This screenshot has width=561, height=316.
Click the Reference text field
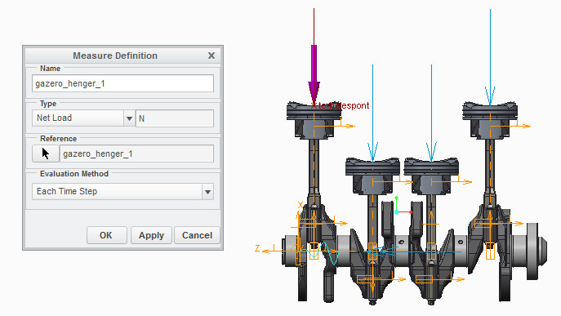136,154
